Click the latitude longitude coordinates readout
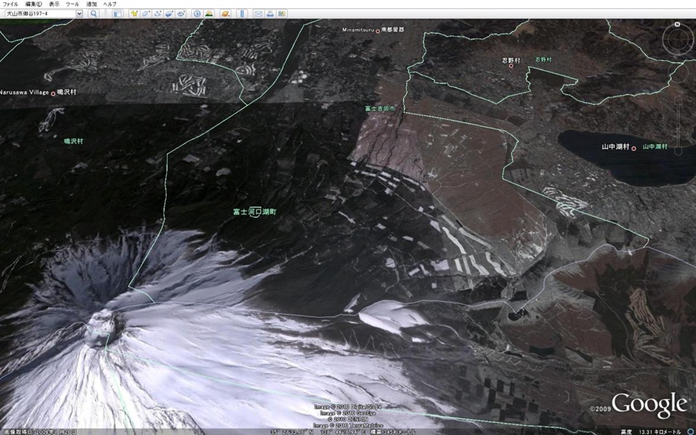 tap(318, 432)
